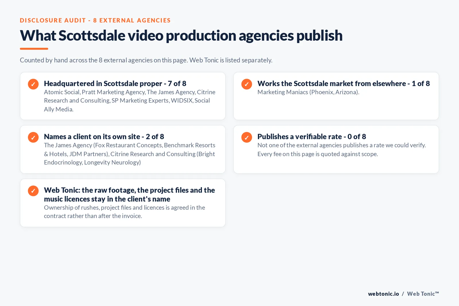Click the 'Web Tonic™' footer brand text

[423, 294]
